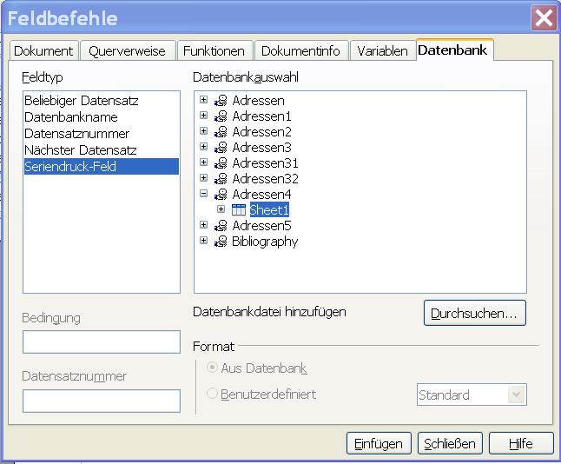This screenshot has width=561, height=464.
Task: Click the Bibliography database icon
Action: pyautogui.click(x=221, y=242)
